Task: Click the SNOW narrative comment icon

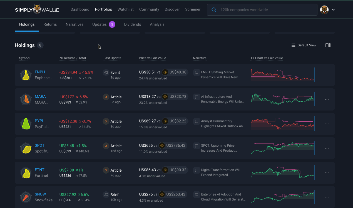Action: [x=197, y=195]
